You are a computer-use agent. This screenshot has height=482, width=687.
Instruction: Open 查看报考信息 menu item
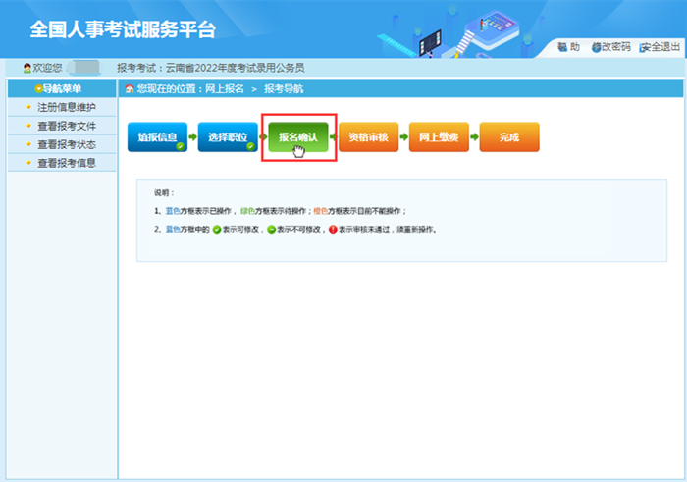(x=67, y=163)
